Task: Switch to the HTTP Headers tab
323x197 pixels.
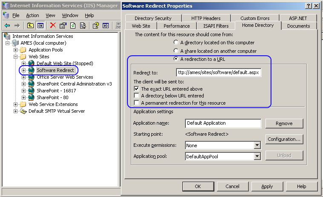Action: [x=206, y=18]
